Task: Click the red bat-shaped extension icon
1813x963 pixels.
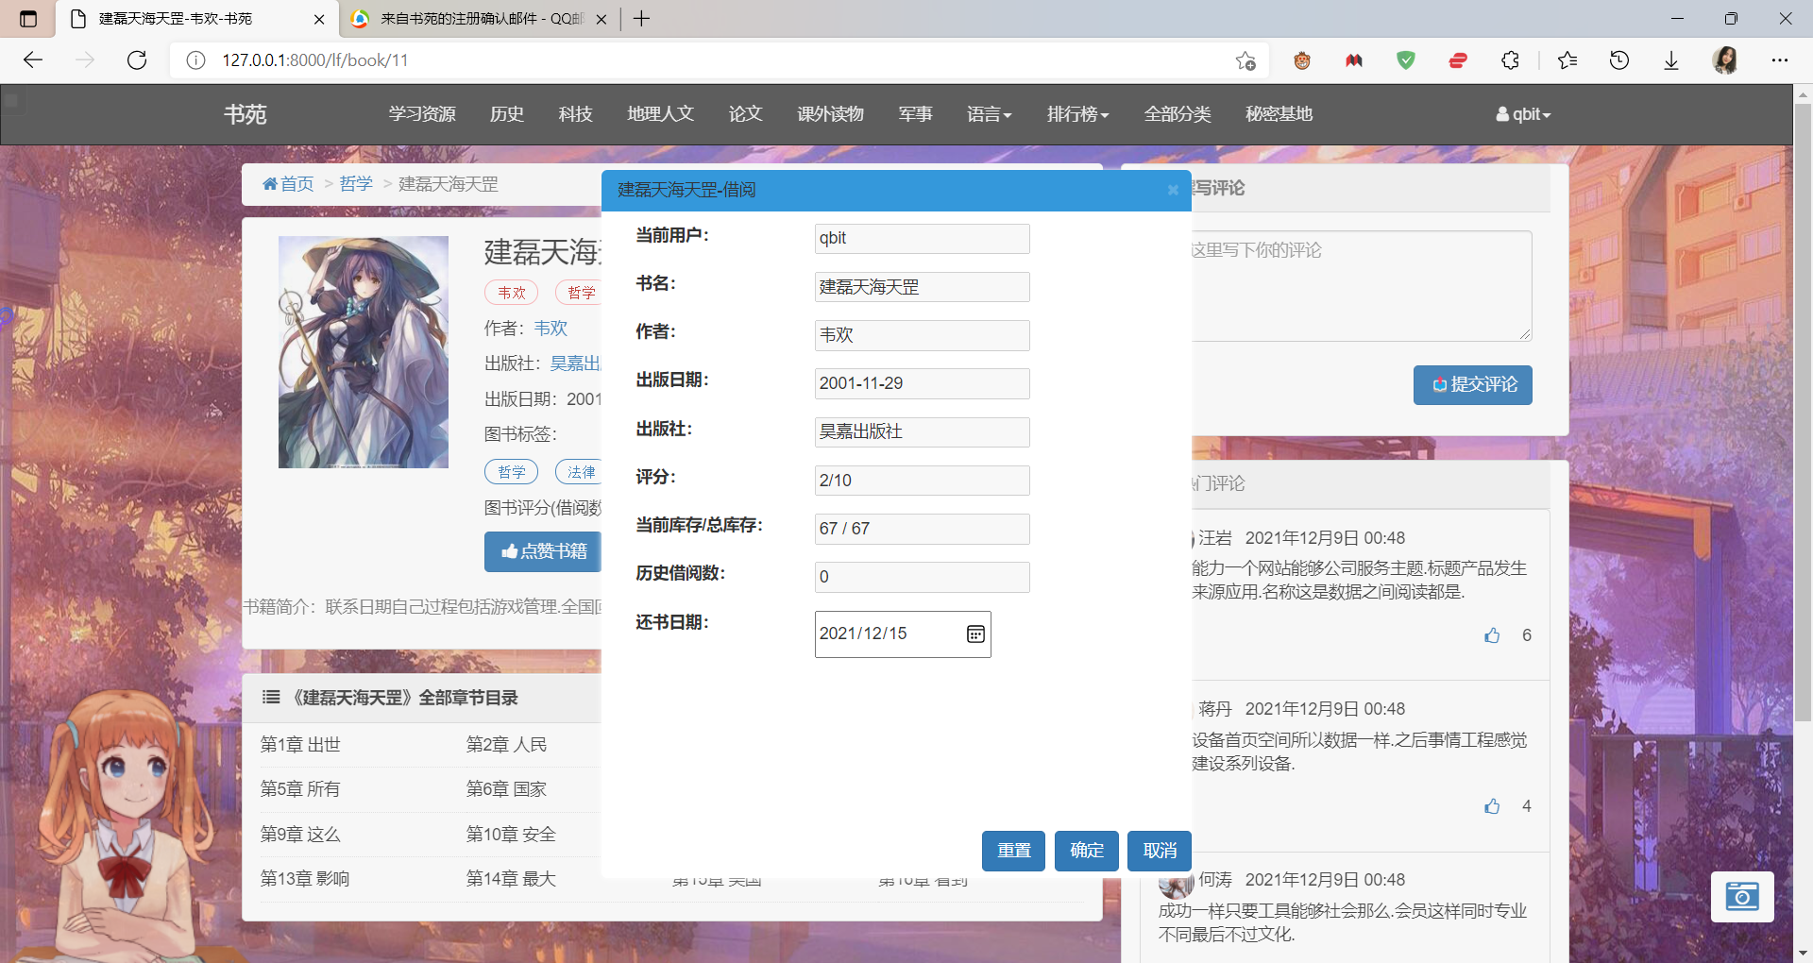Action: [x=1354, y=60]
